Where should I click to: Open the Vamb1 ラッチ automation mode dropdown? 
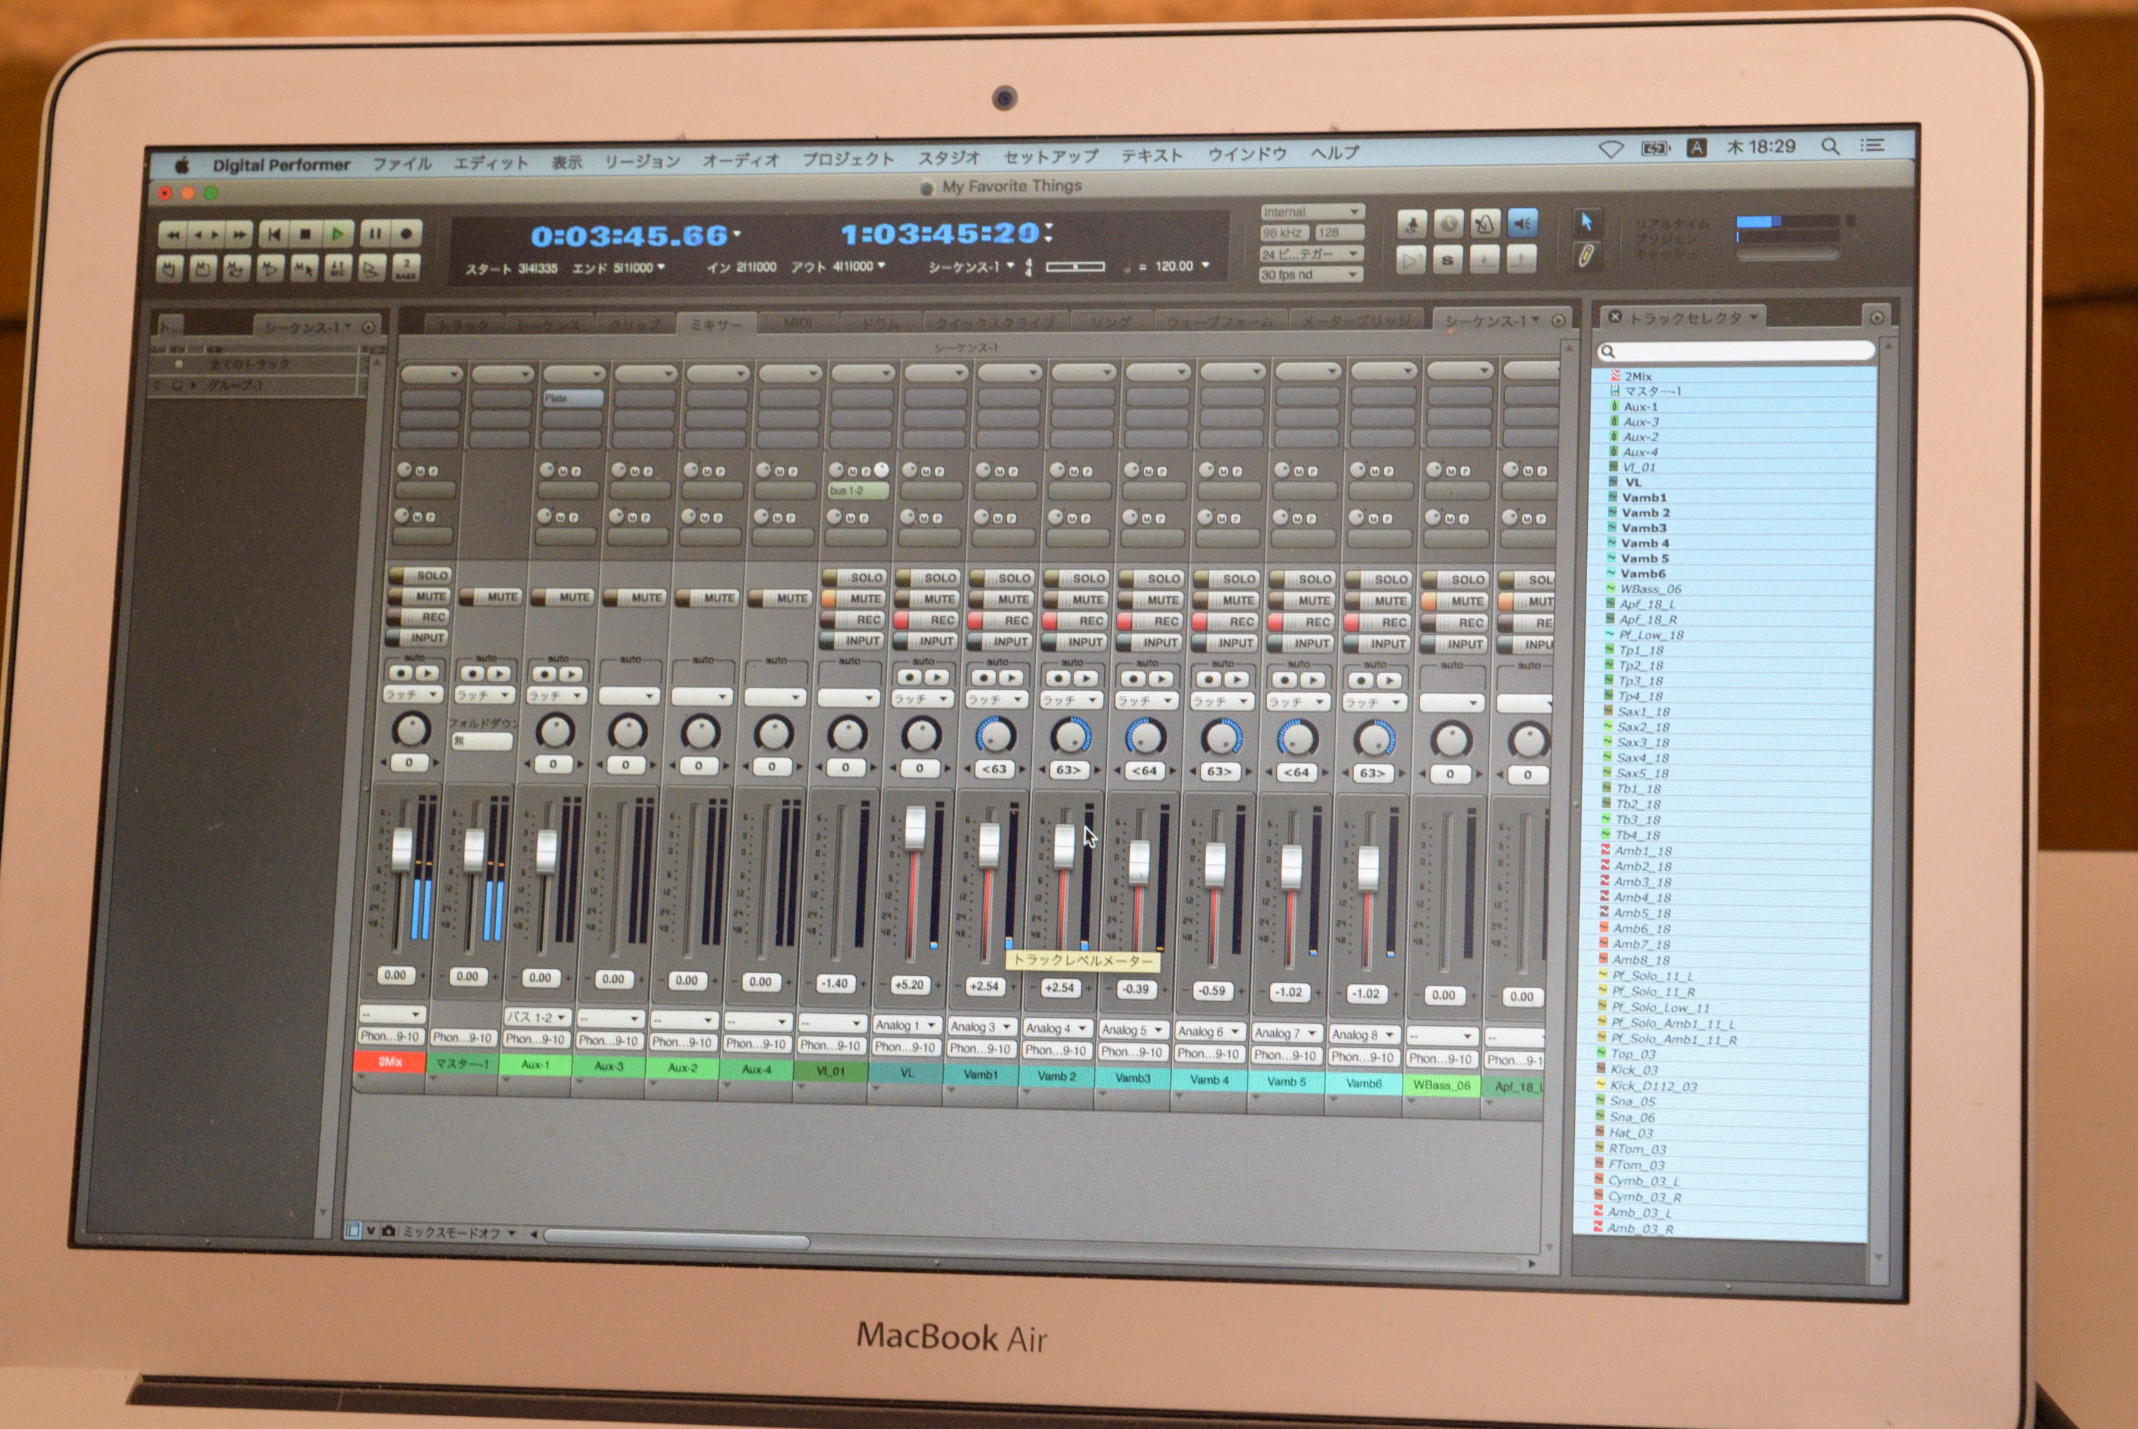[997, 700]
